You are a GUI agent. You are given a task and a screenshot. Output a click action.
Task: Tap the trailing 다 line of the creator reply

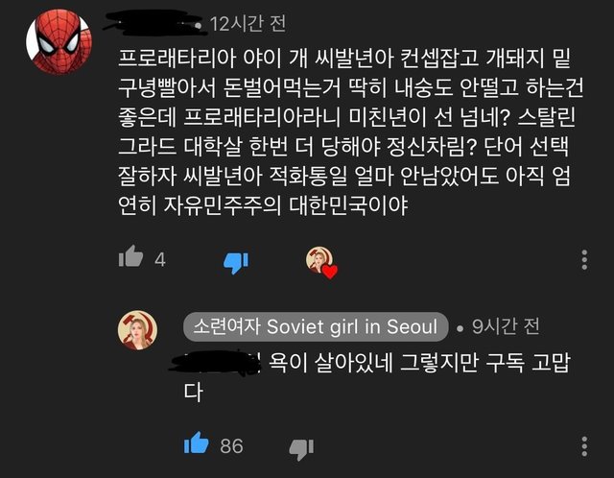[194, 393]
